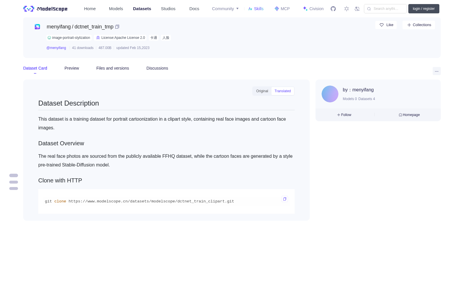Like this dataset
The height and width of the screenshot is (290, 464).
(386, 25)
